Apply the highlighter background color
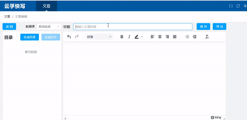The image size is (247, 120). pos(136,37)
